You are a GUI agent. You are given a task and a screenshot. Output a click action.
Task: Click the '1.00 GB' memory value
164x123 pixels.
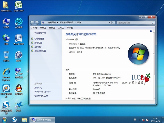[x=96, y=89]
